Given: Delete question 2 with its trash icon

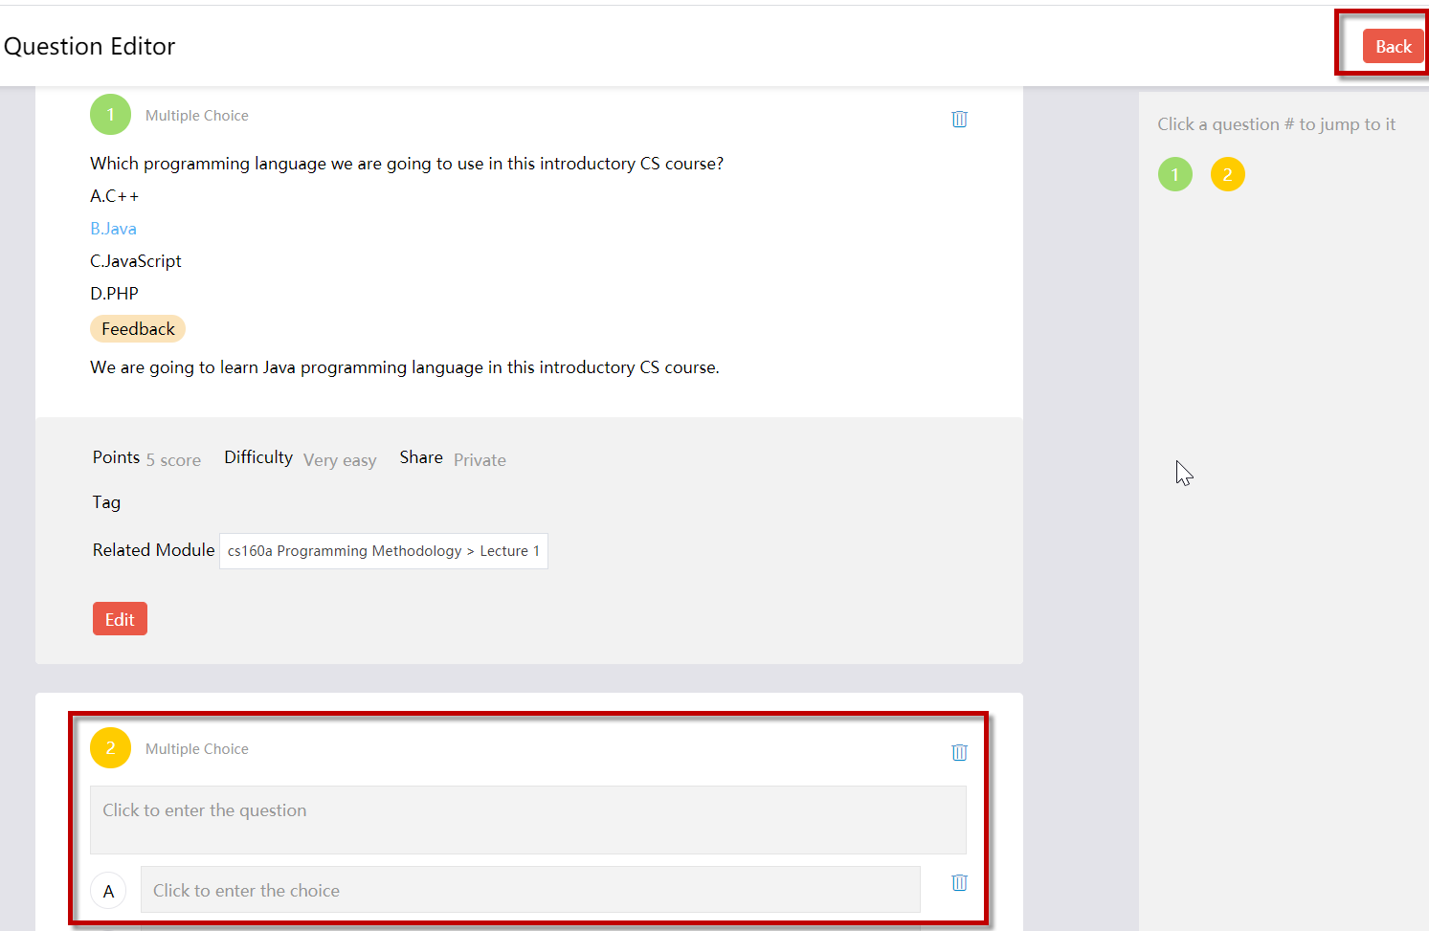Looking at the screenshot, I should (x=959, y=752).
